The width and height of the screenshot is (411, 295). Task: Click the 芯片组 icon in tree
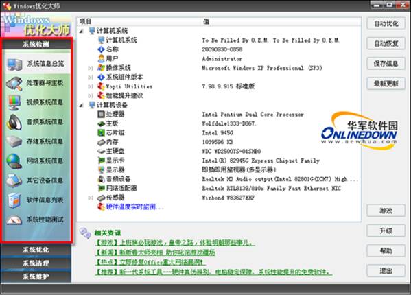tap(101, 133)
